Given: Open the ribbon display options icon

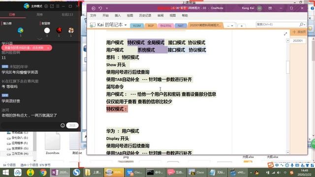Looking at the screenshot, I should (270, 8).
